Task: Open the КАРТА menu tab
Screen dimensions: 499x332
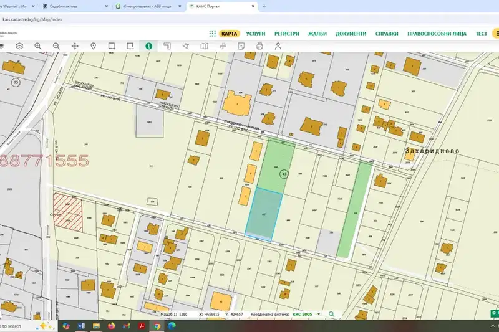Action: (x=229, y=34)
